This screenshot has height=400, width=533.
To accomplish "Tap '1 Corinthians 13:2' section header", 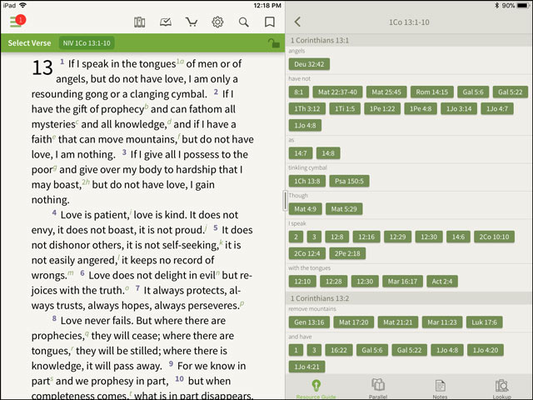I will coord(320,298).
